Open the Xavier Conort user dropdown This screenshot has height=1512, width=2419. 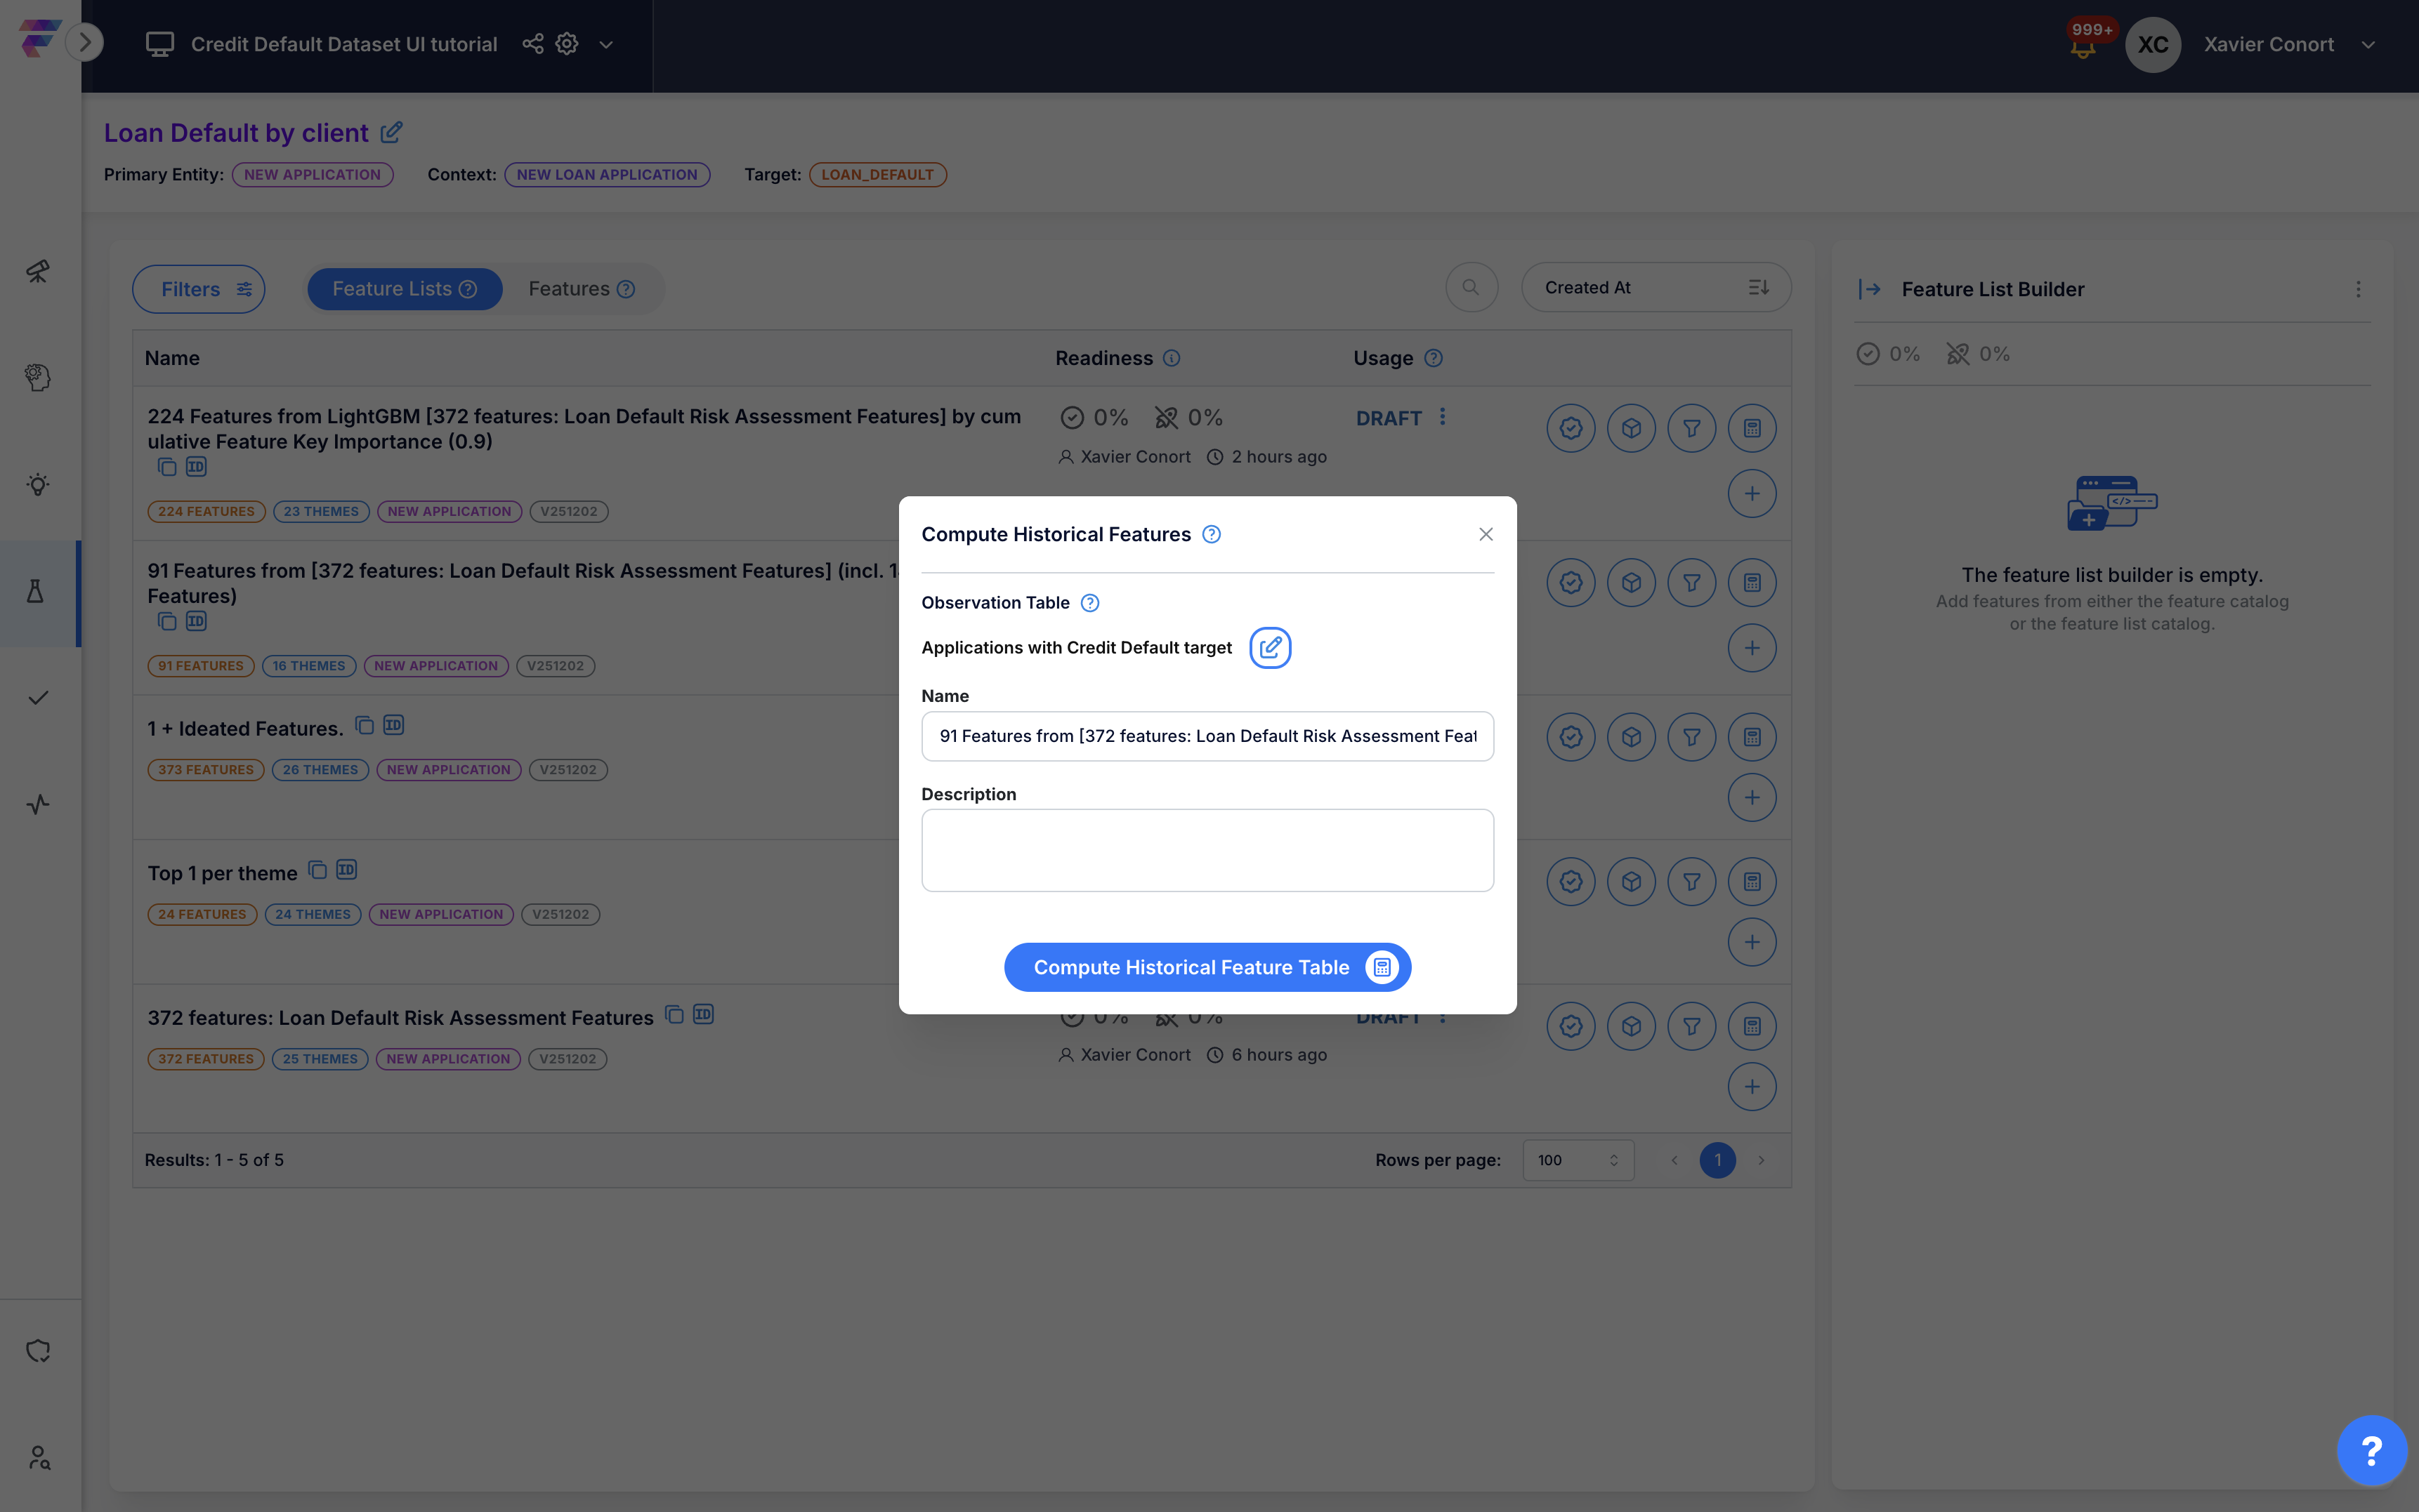(2367, 45)
